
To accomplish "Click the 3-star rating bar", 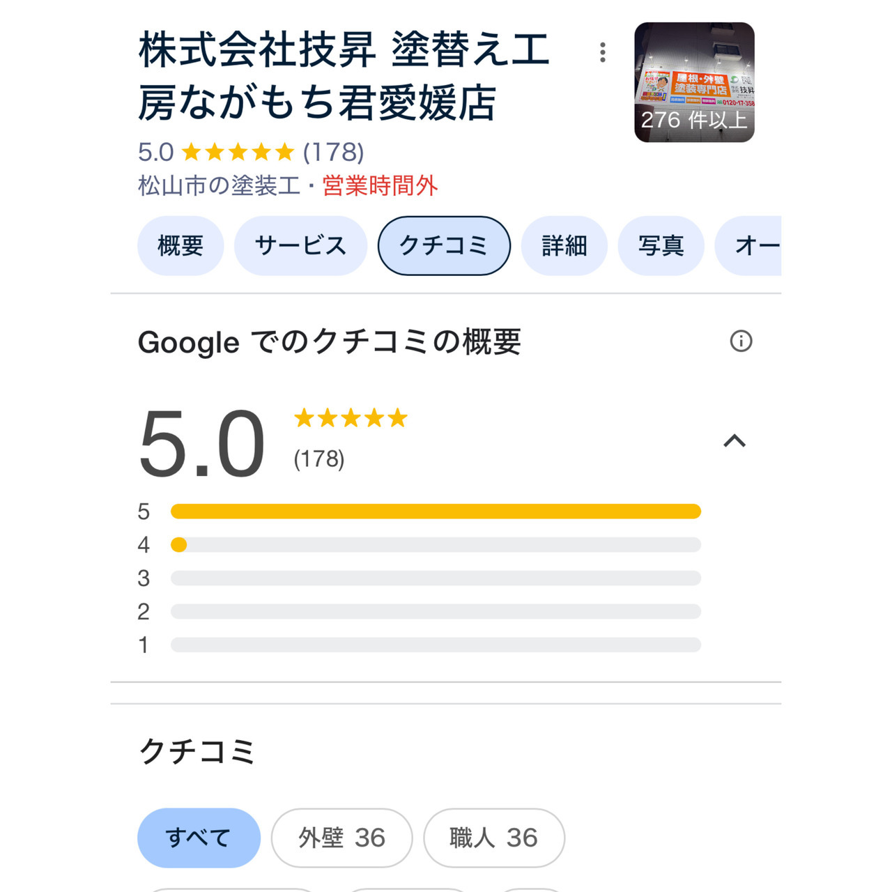I will click(x=436, y=578).
